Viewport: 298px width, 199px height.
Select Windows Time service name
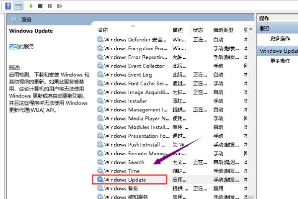122,171
